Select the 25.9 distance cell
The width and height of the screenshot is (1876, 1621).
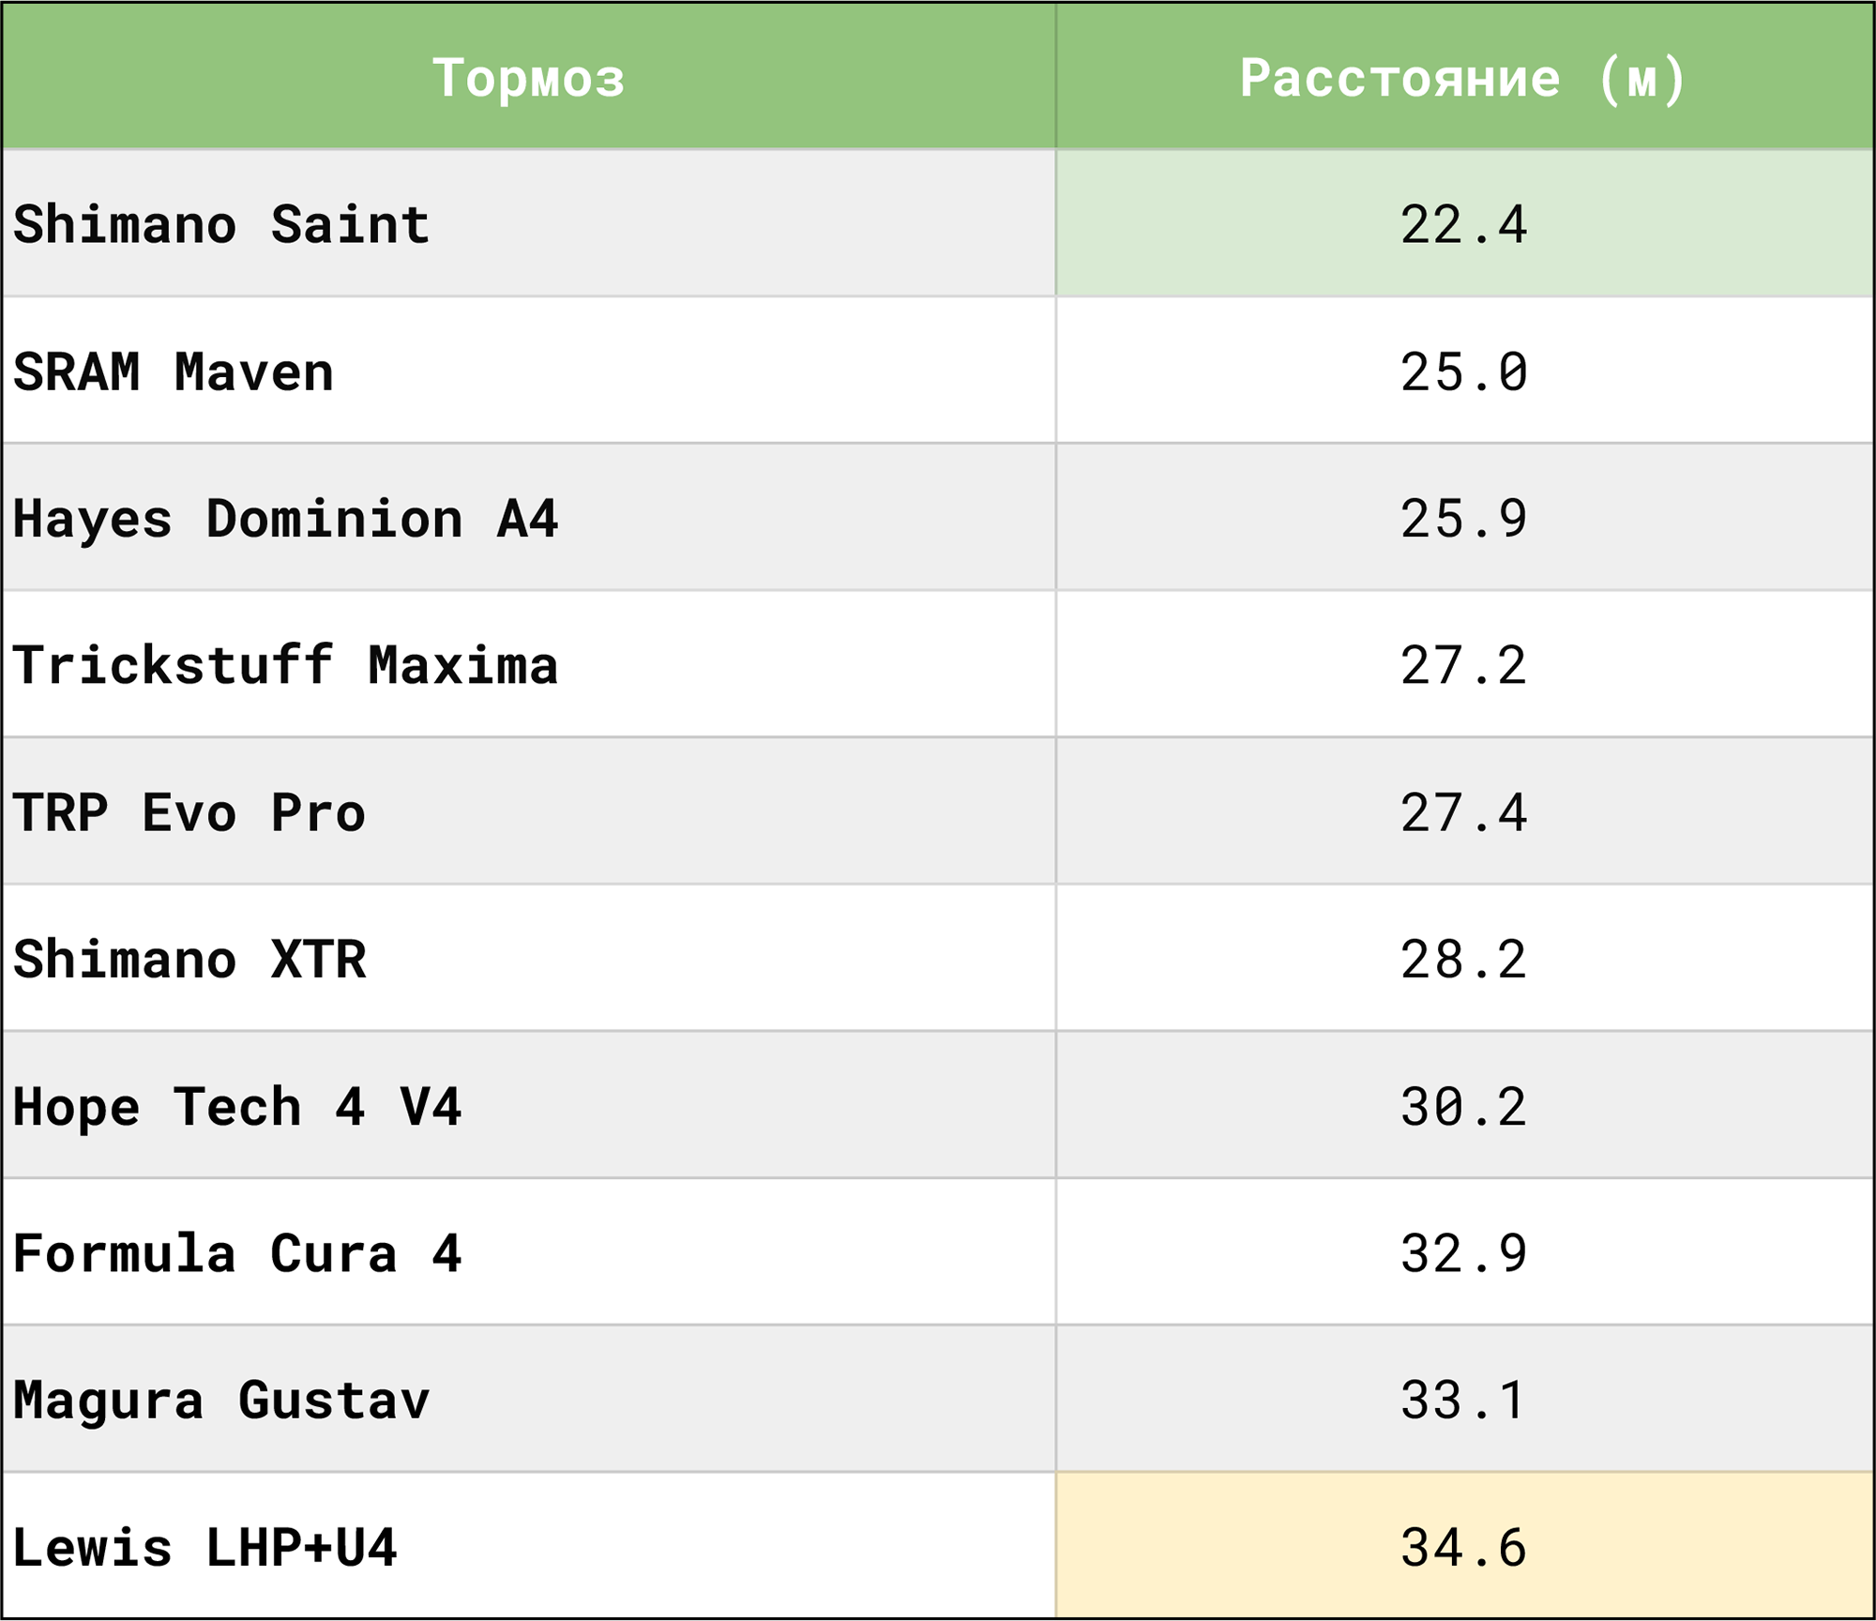[1463, 518]
